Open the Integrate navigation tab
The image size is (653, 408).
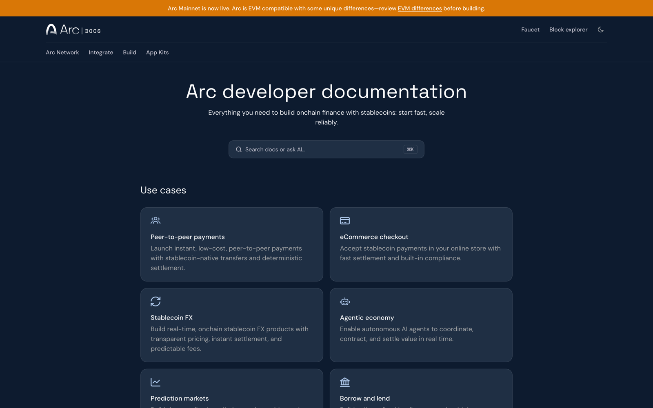click(101, 52)
